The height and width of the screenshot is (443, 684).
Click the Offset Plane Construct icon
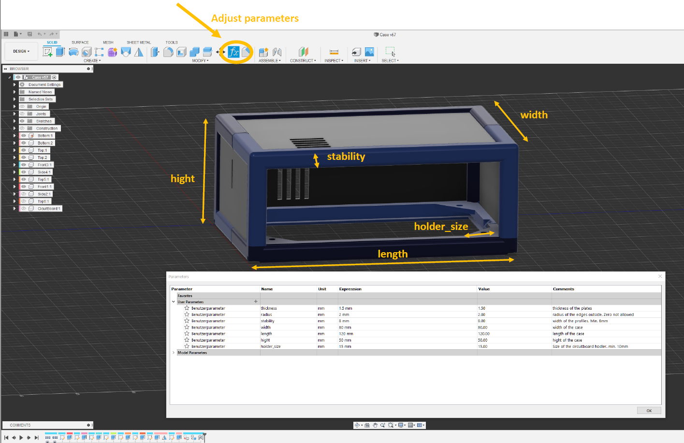(x=303, y=52)
